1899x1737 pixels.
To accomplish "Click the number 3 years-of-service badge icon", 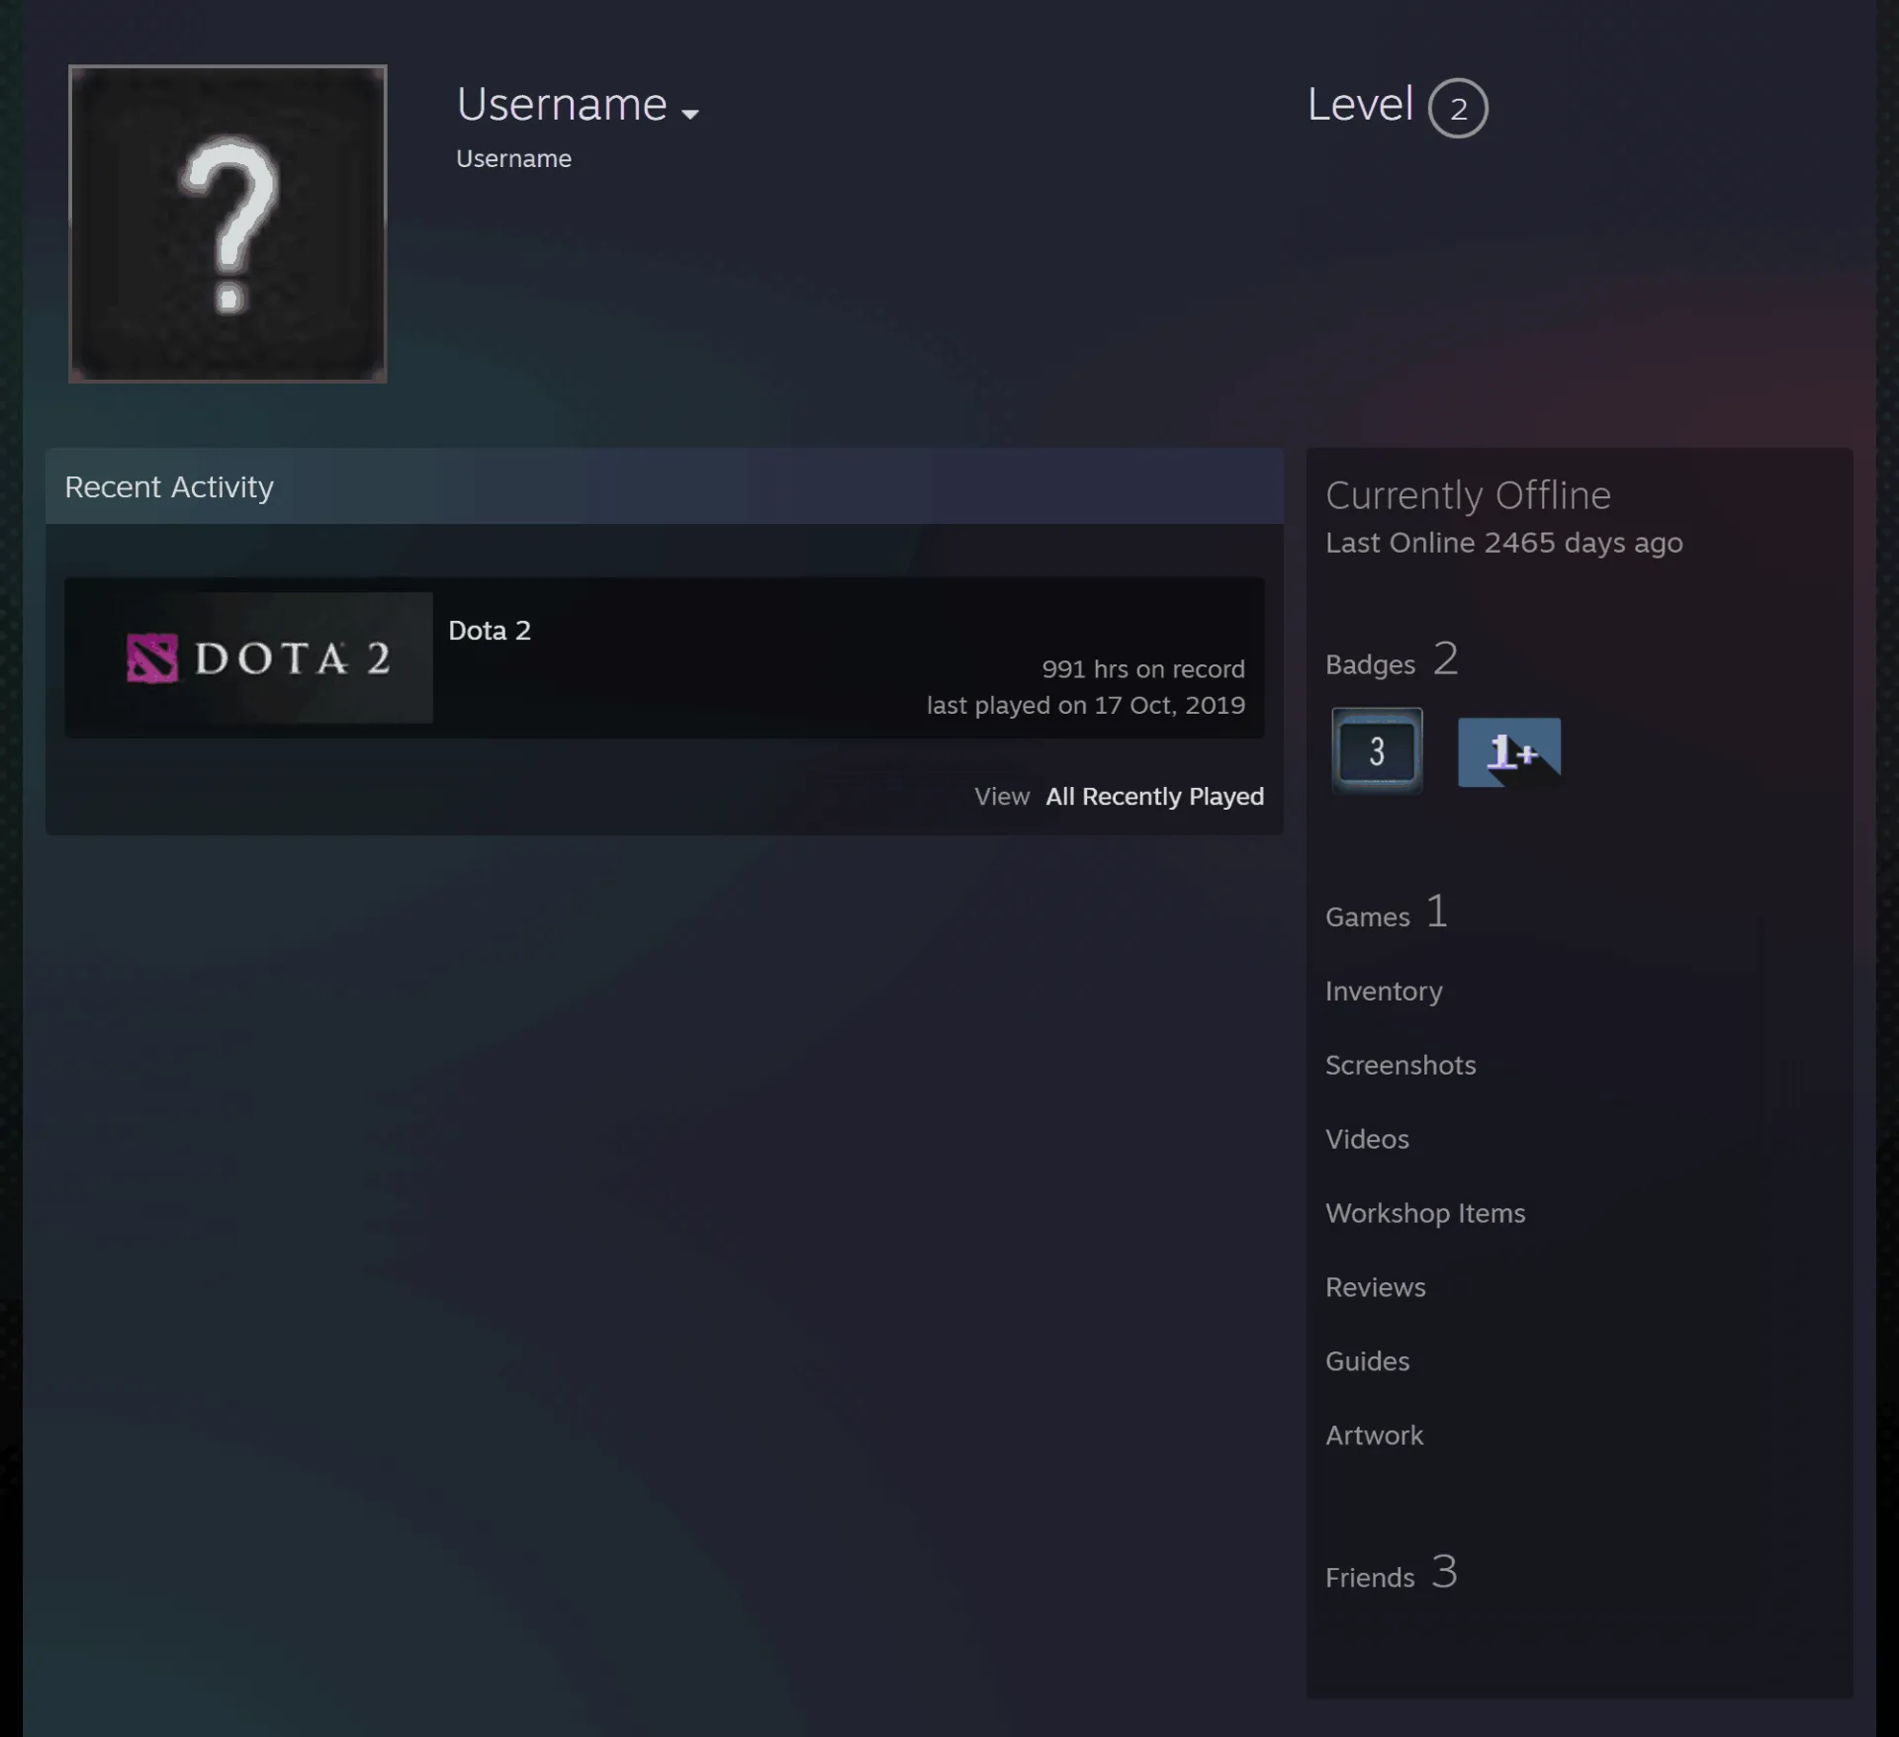I will (1377, 751).
